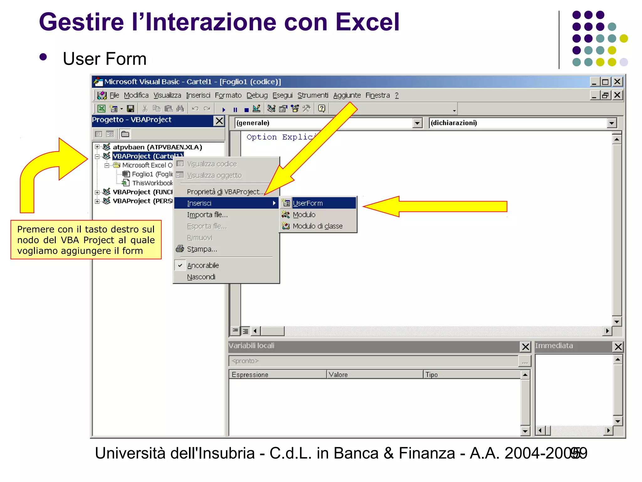
Task: Toggle the Ancorabile checked option
Action: point(226,265)
